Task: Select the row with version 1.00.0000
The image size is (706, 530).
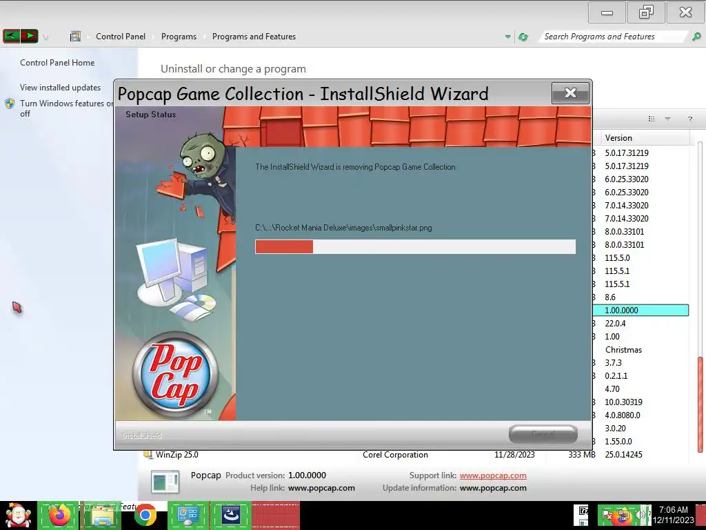Action: click(x=641, y=310)
